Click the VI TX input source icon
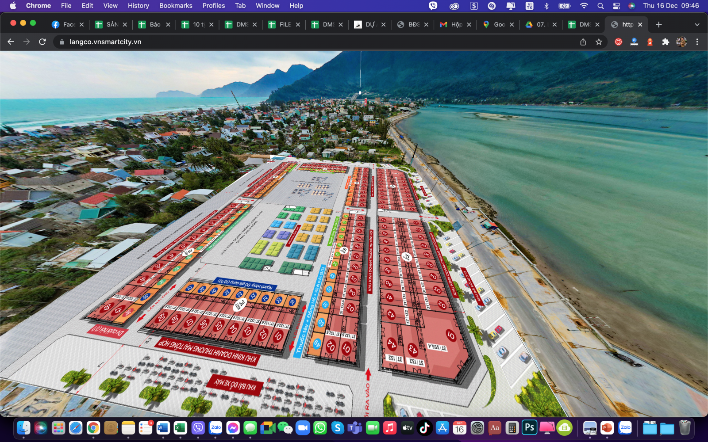This screenshot has width=708, height=442. pos(529,6)
